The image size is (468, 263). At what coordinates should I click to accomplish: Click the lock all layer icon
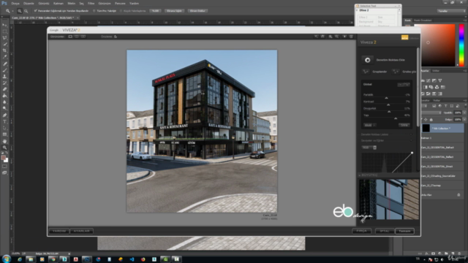[431, 120]
